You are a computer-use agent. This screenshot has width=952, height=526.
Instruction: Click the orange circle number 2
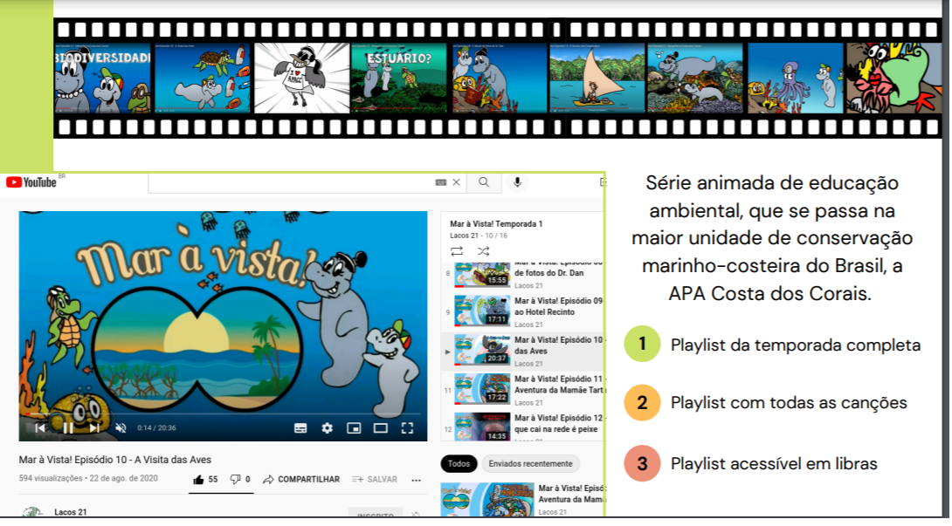(x=642, y=402)
